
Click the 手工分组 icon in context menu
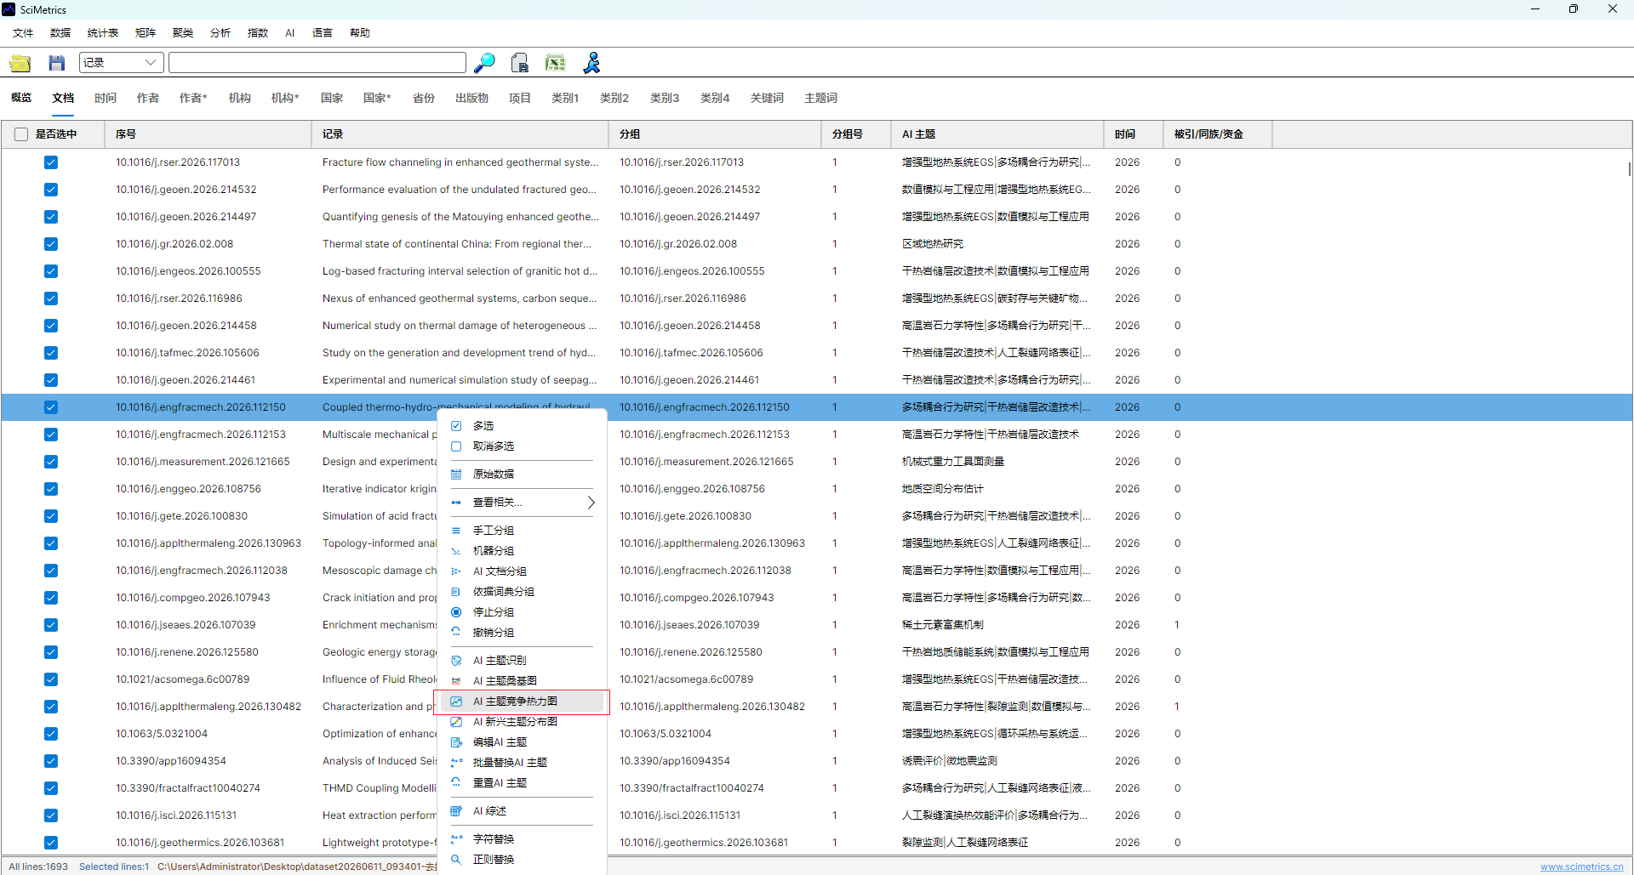coord(456,531)
